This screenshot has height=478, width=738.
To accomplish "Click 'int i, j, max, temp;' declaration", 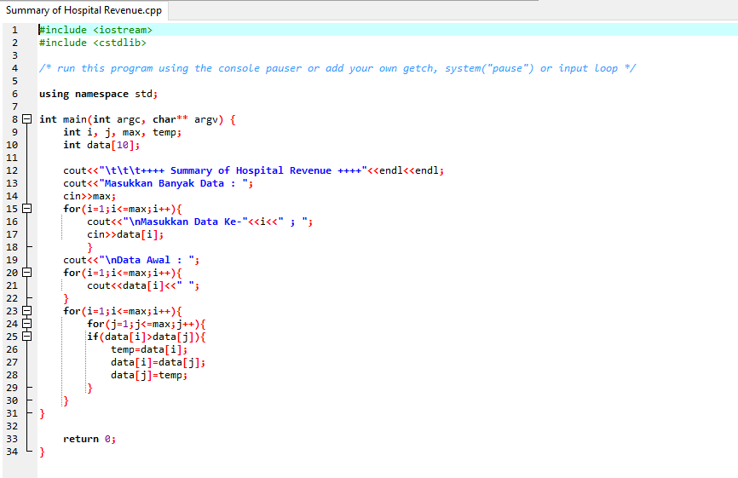I will click(x=123, y=132).
